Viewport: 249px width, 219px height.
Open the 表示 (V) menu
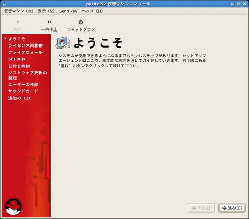coord(46,11)
